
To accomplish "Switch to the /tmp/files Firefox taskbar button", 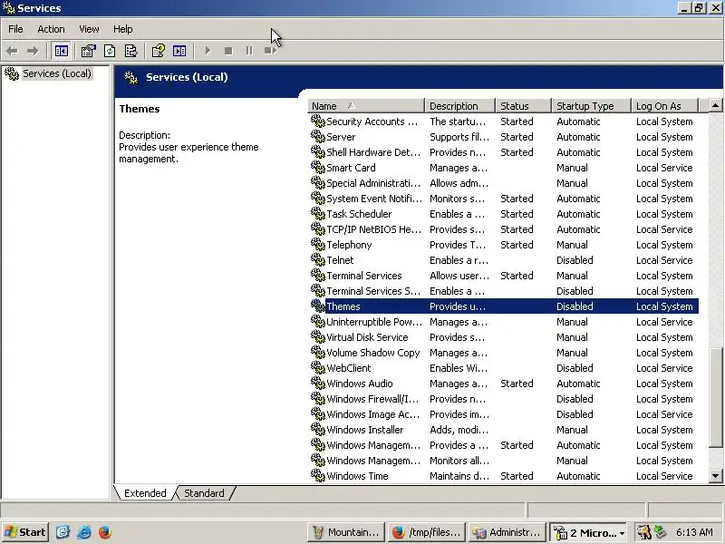I will tap(426, 532).
